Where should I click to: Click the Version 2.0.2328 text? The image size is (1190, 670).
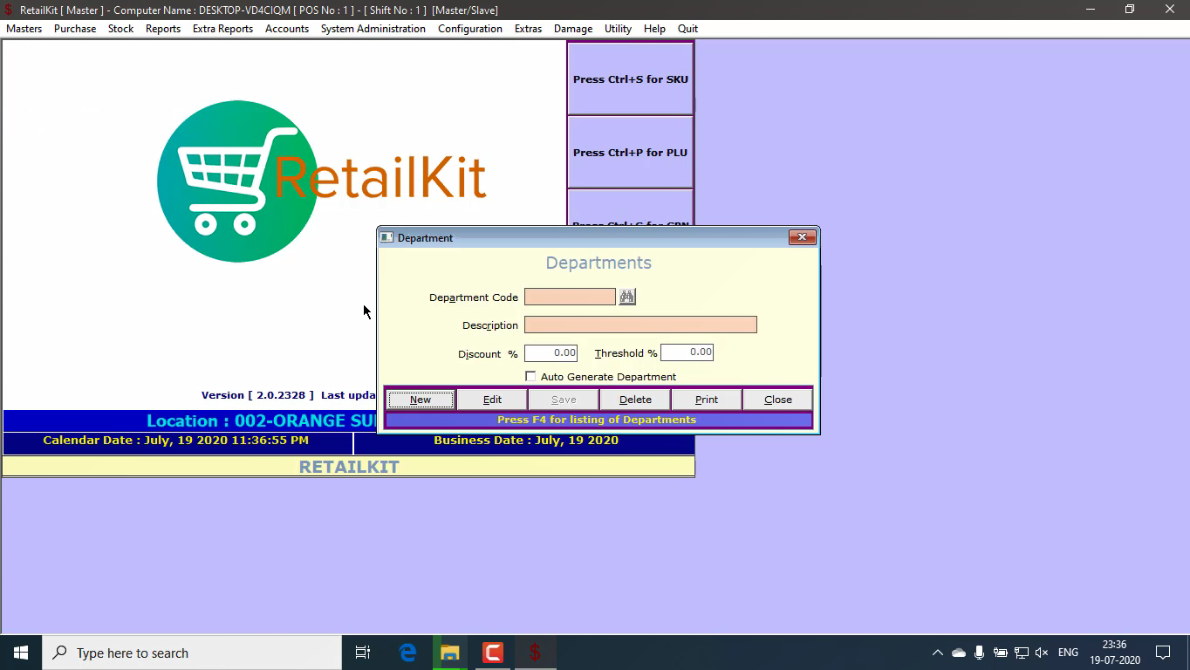pyautogui.click(x=257, y=395)
